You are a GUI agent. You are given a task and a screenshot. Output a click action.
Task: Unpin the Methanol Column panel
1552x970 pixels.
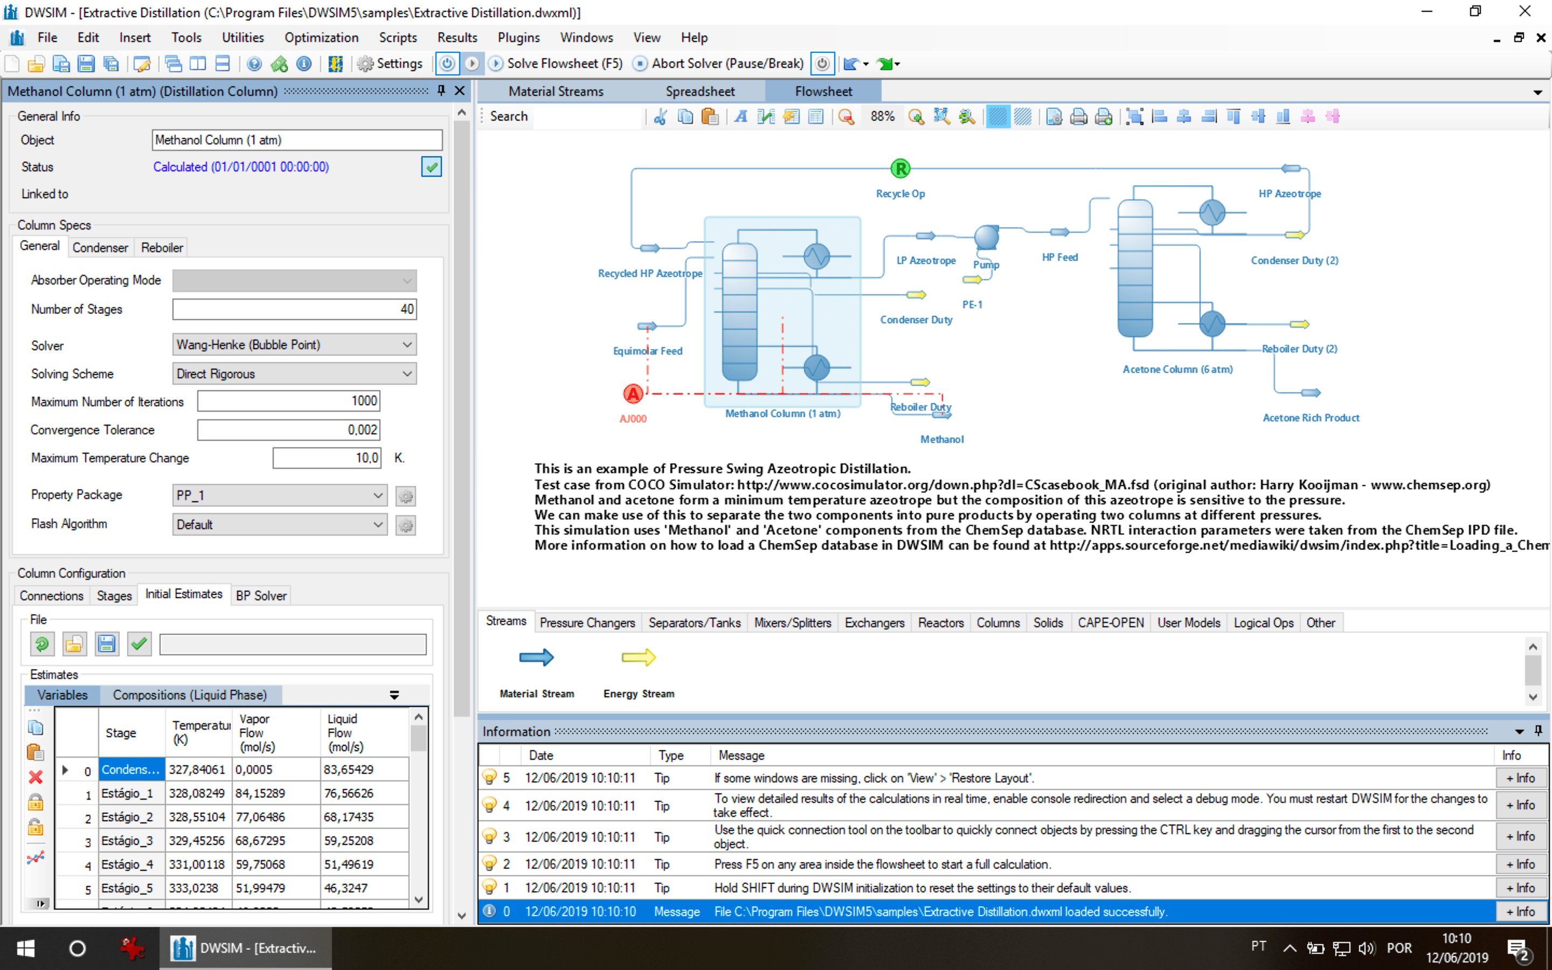tap(441, 91)
